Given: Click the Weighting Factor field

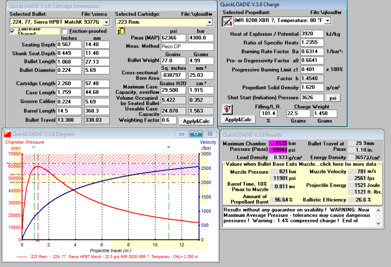Looking at the screenshot, I should [169, 120].
